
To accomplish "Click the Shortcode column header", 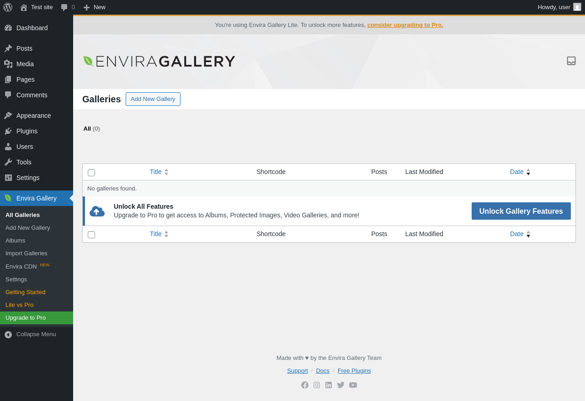I will coord(271,172).
